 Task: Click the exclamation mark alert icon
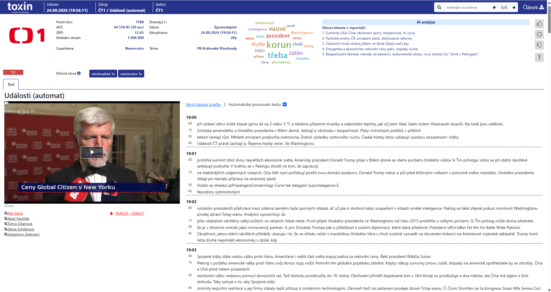pos(539,57)
